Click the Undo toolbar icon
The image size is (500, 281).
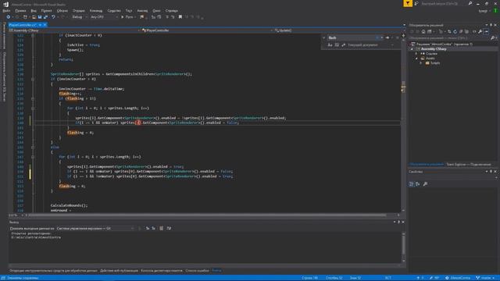pyautogui.click(x=54, y=17)
